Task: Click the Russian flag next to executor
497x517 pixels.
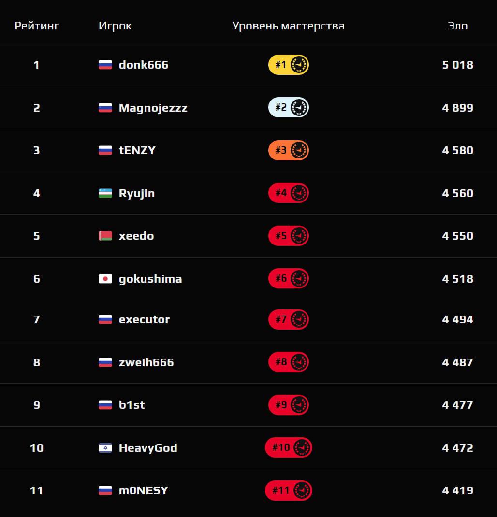Action: coord(105,319)
